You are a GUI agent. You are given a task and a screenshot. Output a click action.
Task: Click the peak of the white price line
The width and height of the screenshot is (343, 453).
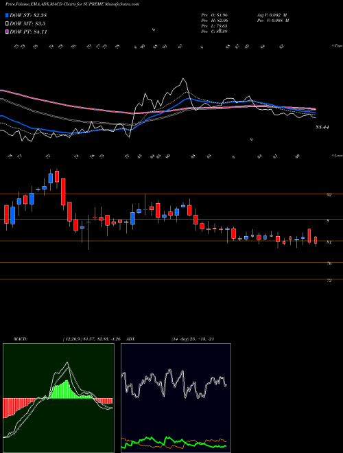coord(182,78)
